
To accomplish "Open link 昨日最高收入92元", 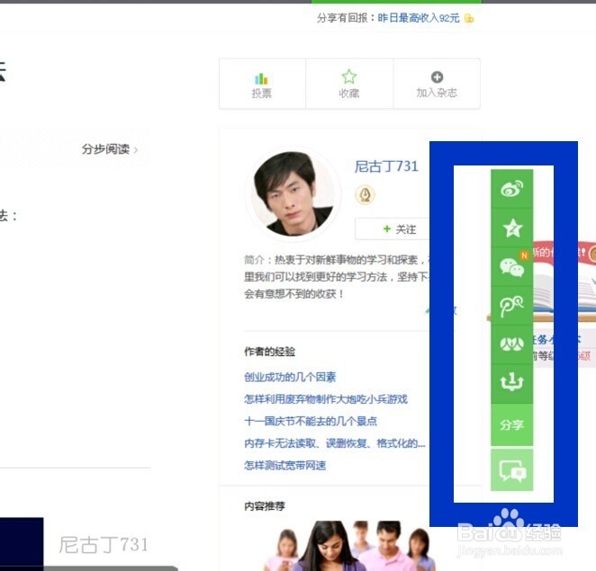I will point(419,18).
